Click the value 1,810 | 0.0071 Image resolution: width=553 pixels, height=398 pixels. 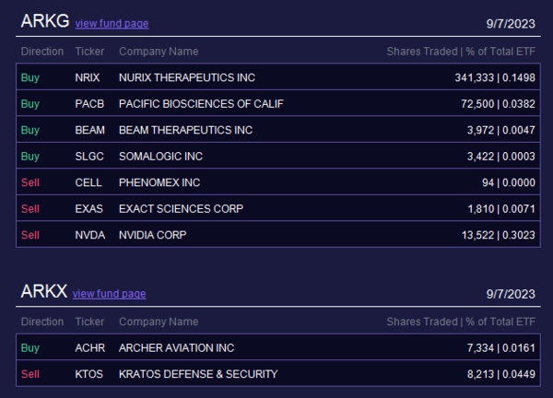[501, 209]
